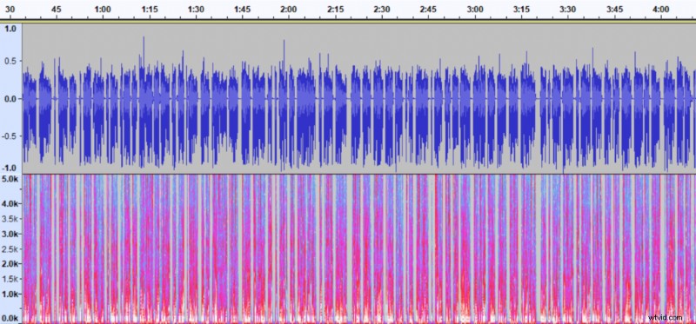Click the 3:45 timeline mark
Image resolution: width=696 pixels, height=324 pixels.
click(614, 10)
